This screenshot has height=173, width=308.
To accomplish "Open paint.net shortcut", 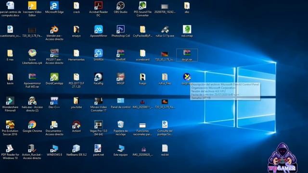I will tap(98, 150).
